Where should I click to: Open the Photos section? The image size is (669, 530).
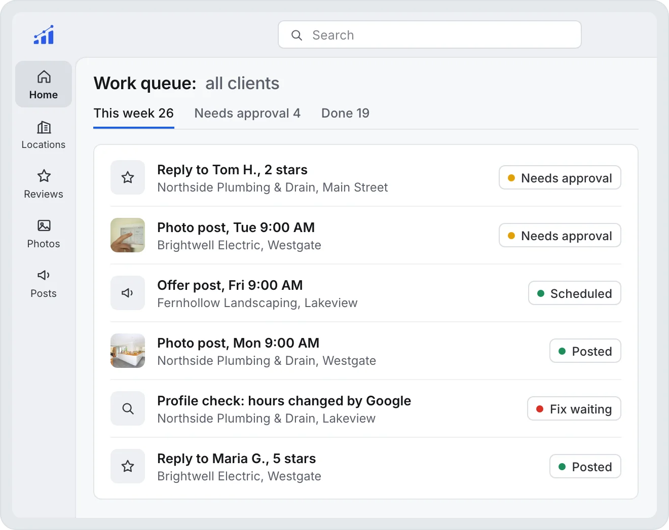[44, 234]
